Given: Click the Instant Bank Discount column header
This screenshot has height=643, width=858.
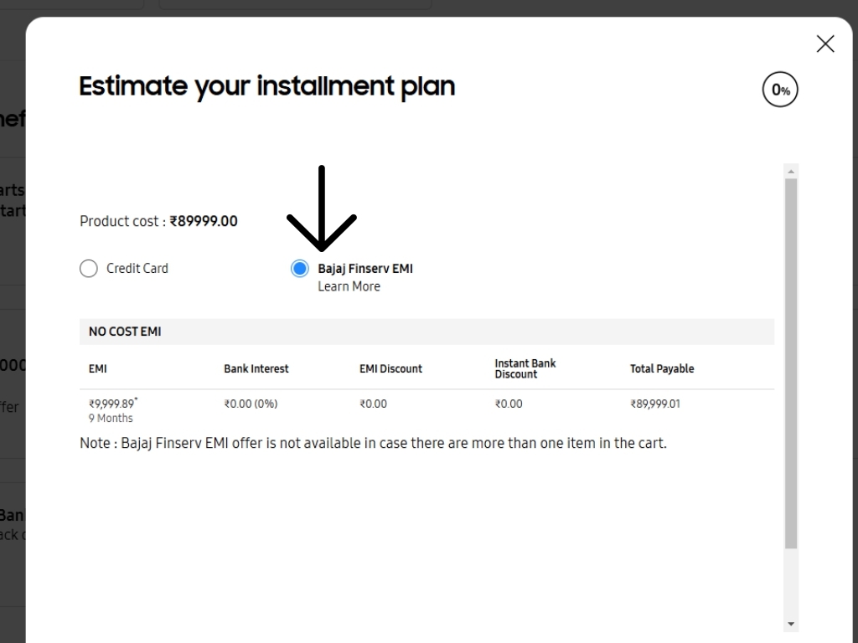Looking at the screenshot, I should click(x=525, y=368).
